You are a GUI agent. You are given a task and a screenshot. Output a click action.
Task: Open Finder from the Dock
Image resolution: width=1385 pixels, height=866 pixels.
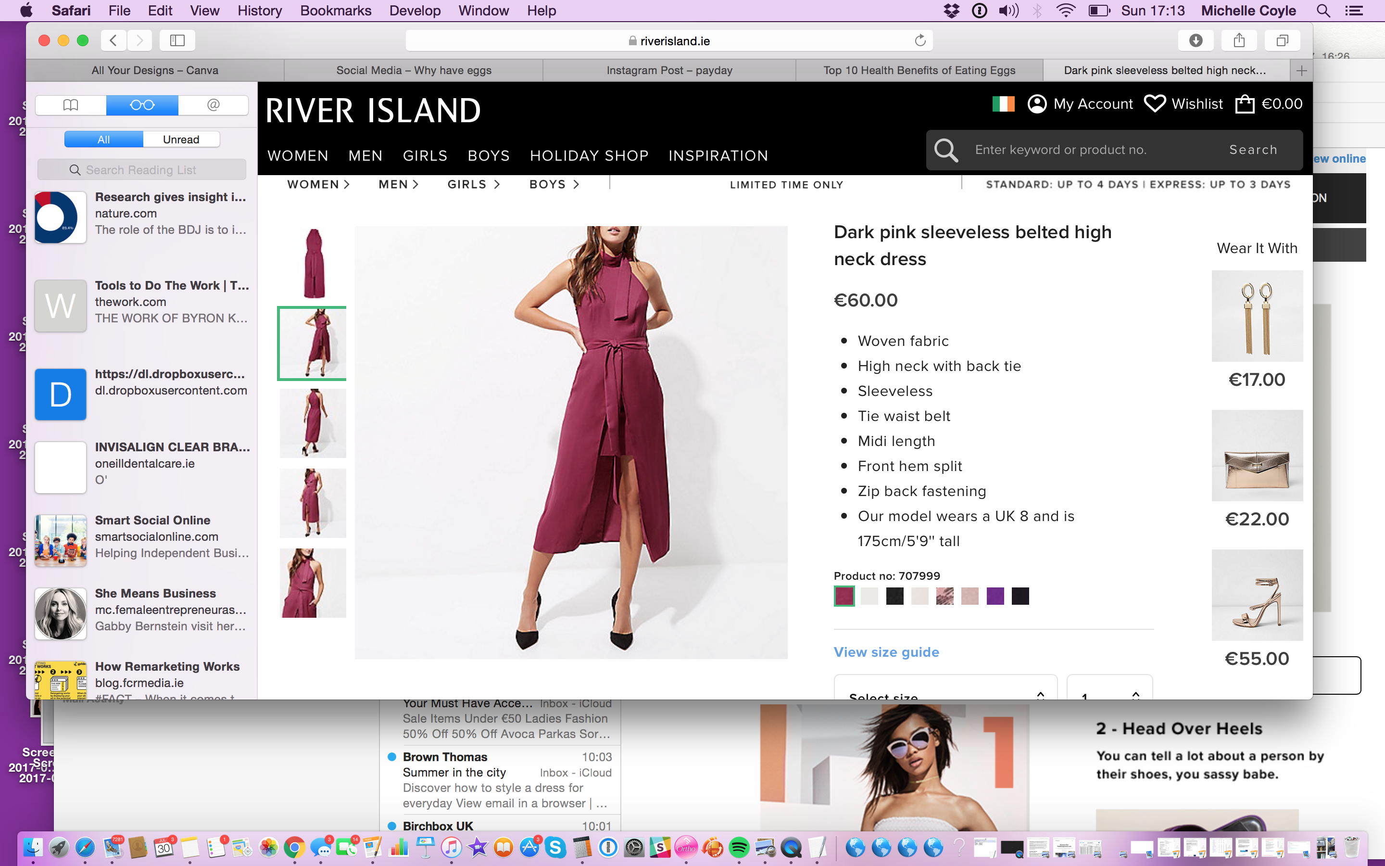point(33,847)
